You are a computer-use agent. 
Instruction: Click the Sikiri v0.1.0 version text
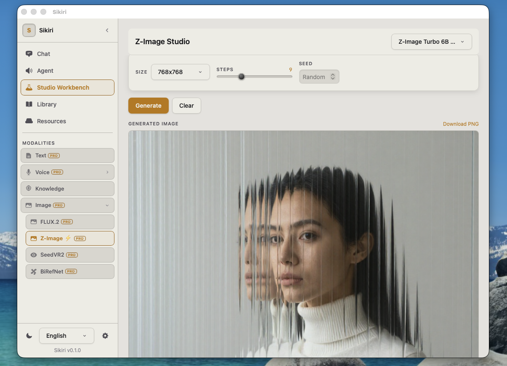click(x=67, y=350)
